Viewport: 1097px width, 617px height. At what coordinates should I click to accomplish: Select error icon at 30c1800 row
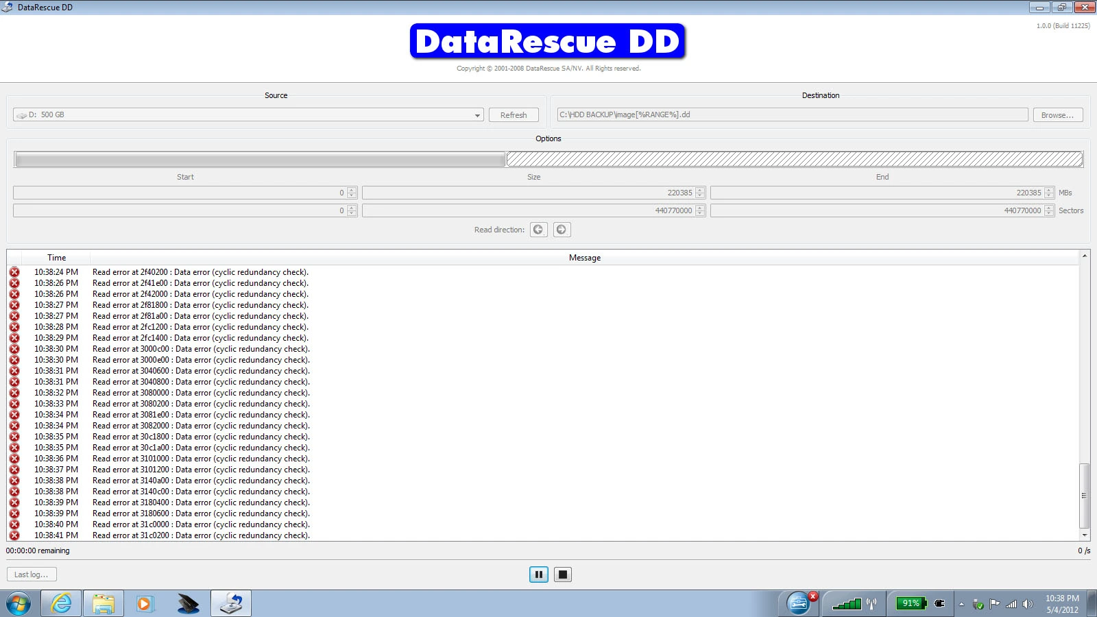coord(14,437)
